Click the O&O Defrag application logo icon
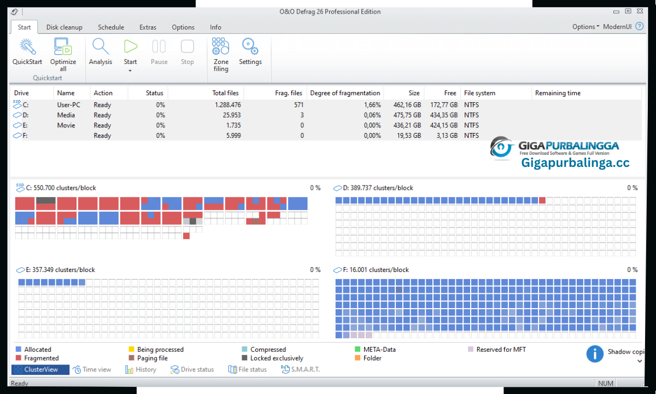Viewport: 656px width, 394px height. pos(14,11)
